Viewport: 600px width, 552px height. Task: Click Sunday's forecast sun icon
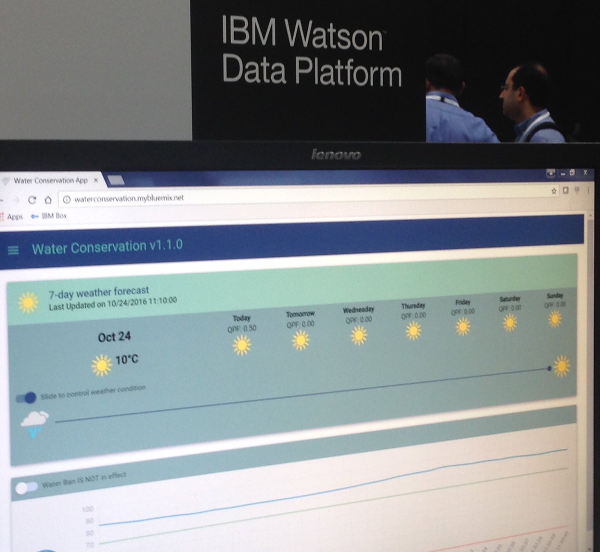coord(554,319)
